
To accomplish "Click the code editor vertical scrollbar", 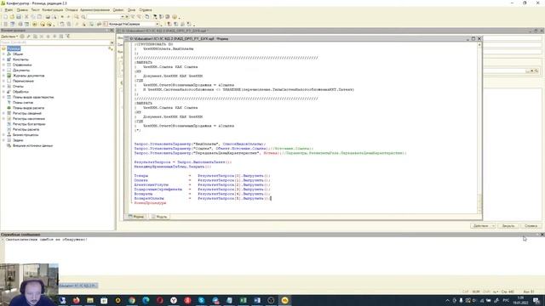I will 479,128.
